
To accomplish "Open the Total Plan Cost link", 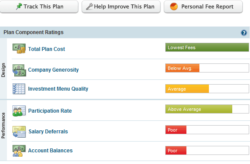I will coord(47,49).
